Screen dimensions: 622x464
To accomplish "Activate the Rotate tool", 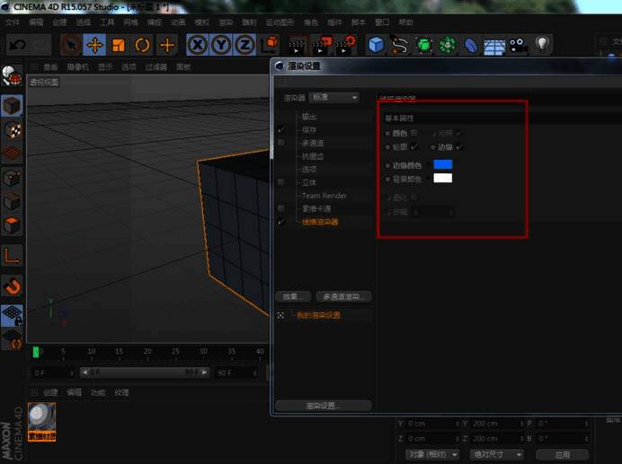I will [x=142, y=44].
